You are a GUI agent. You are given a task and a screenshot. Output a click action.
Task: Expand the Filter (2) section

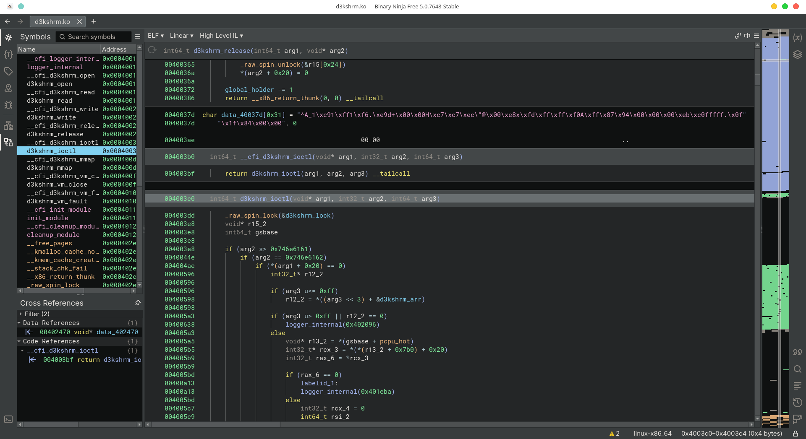pyautogui.click(x=21, y=314)
